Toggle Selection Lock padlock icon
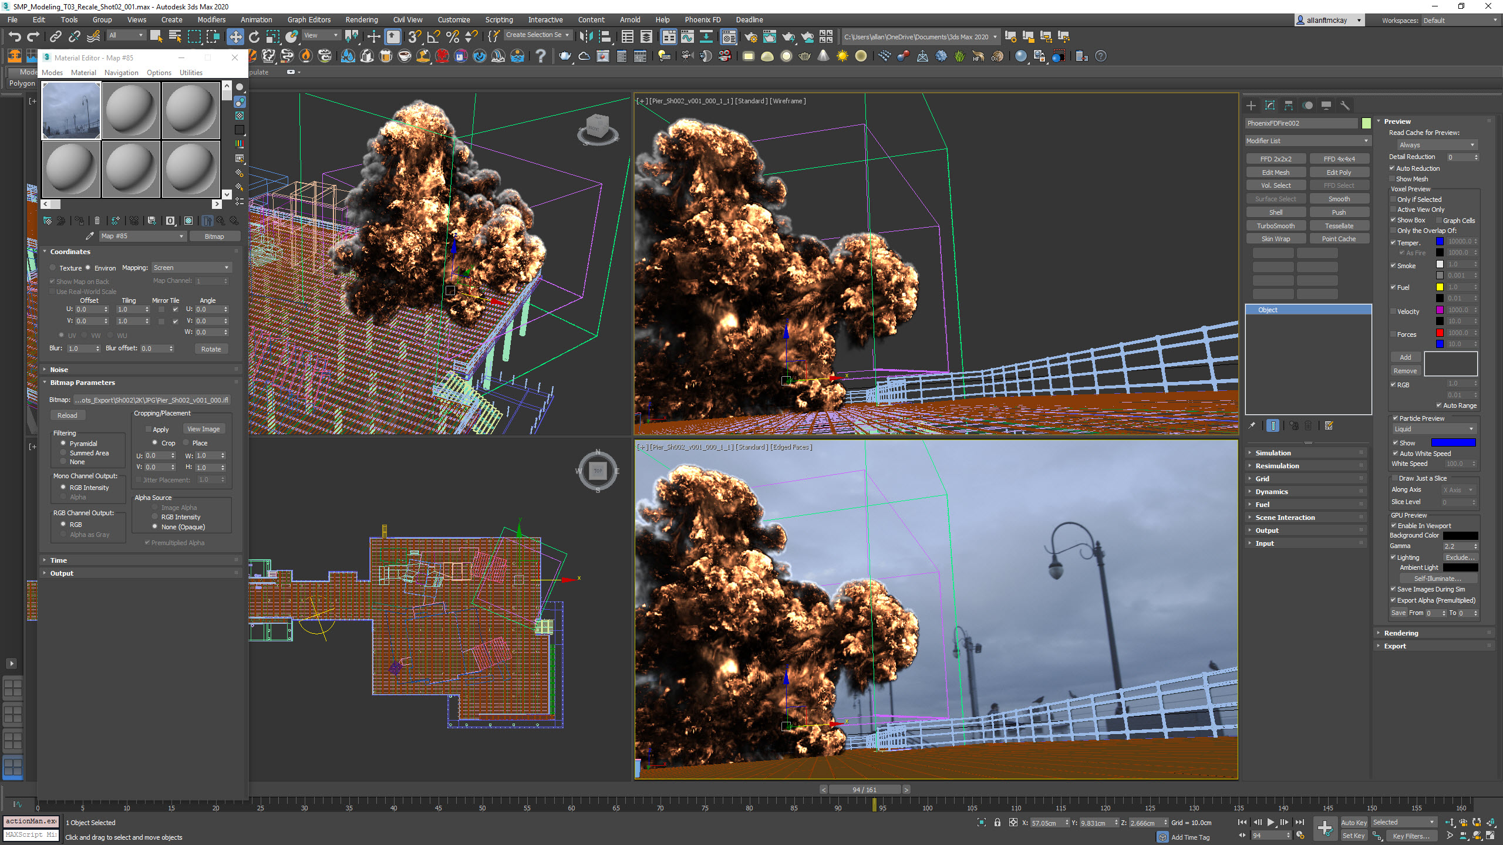1503x845 pixels. click(997, 823)
